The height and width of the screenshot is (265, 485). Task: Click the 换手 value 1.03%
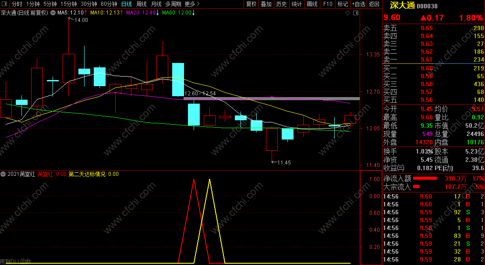[425, 152]
